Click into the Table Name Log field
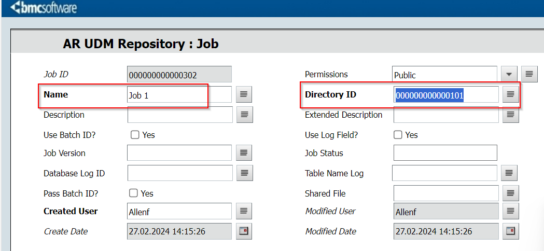The height and width of the screenshot is (251, 544). tap(444, 173)
